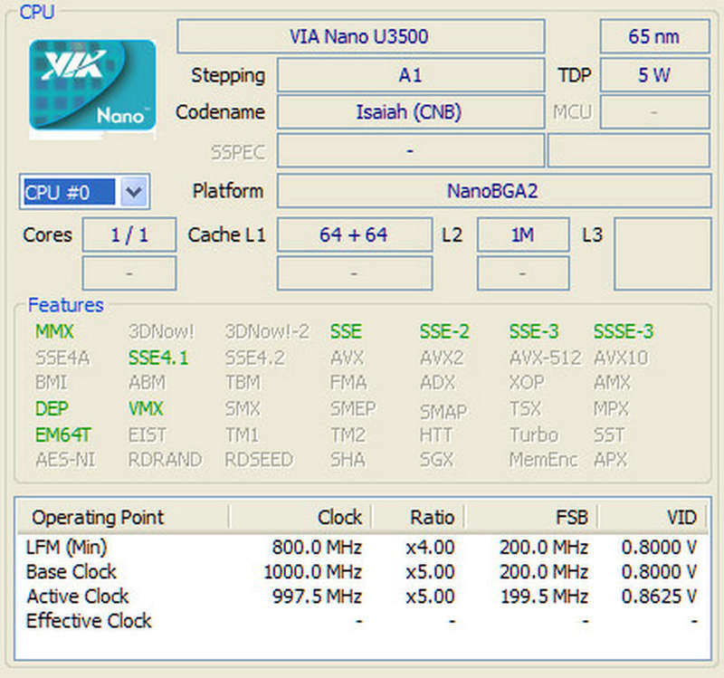The image size is (724, 678).
Task: Click the VIA Nano logo image
Action: [x=92, y=87]
